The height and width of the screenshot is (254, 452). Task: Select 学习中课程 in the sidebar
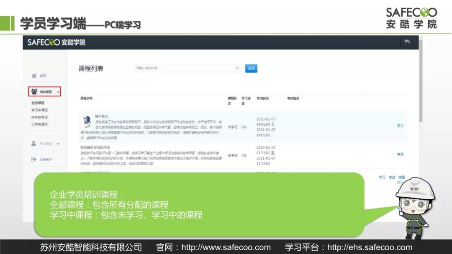[39, 110]
